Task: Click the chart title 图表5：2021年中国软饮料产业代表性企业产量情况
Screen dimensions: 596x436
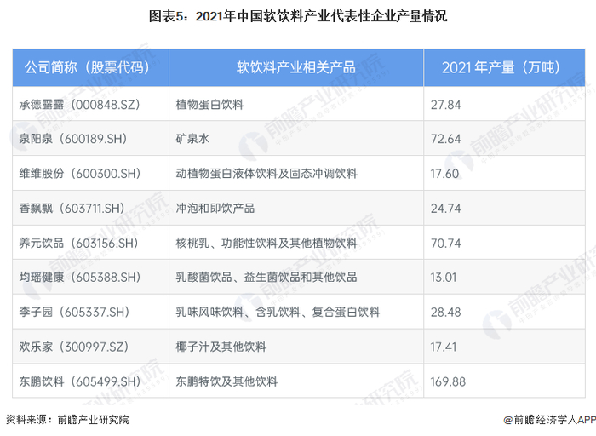Action: coord(298,16)
